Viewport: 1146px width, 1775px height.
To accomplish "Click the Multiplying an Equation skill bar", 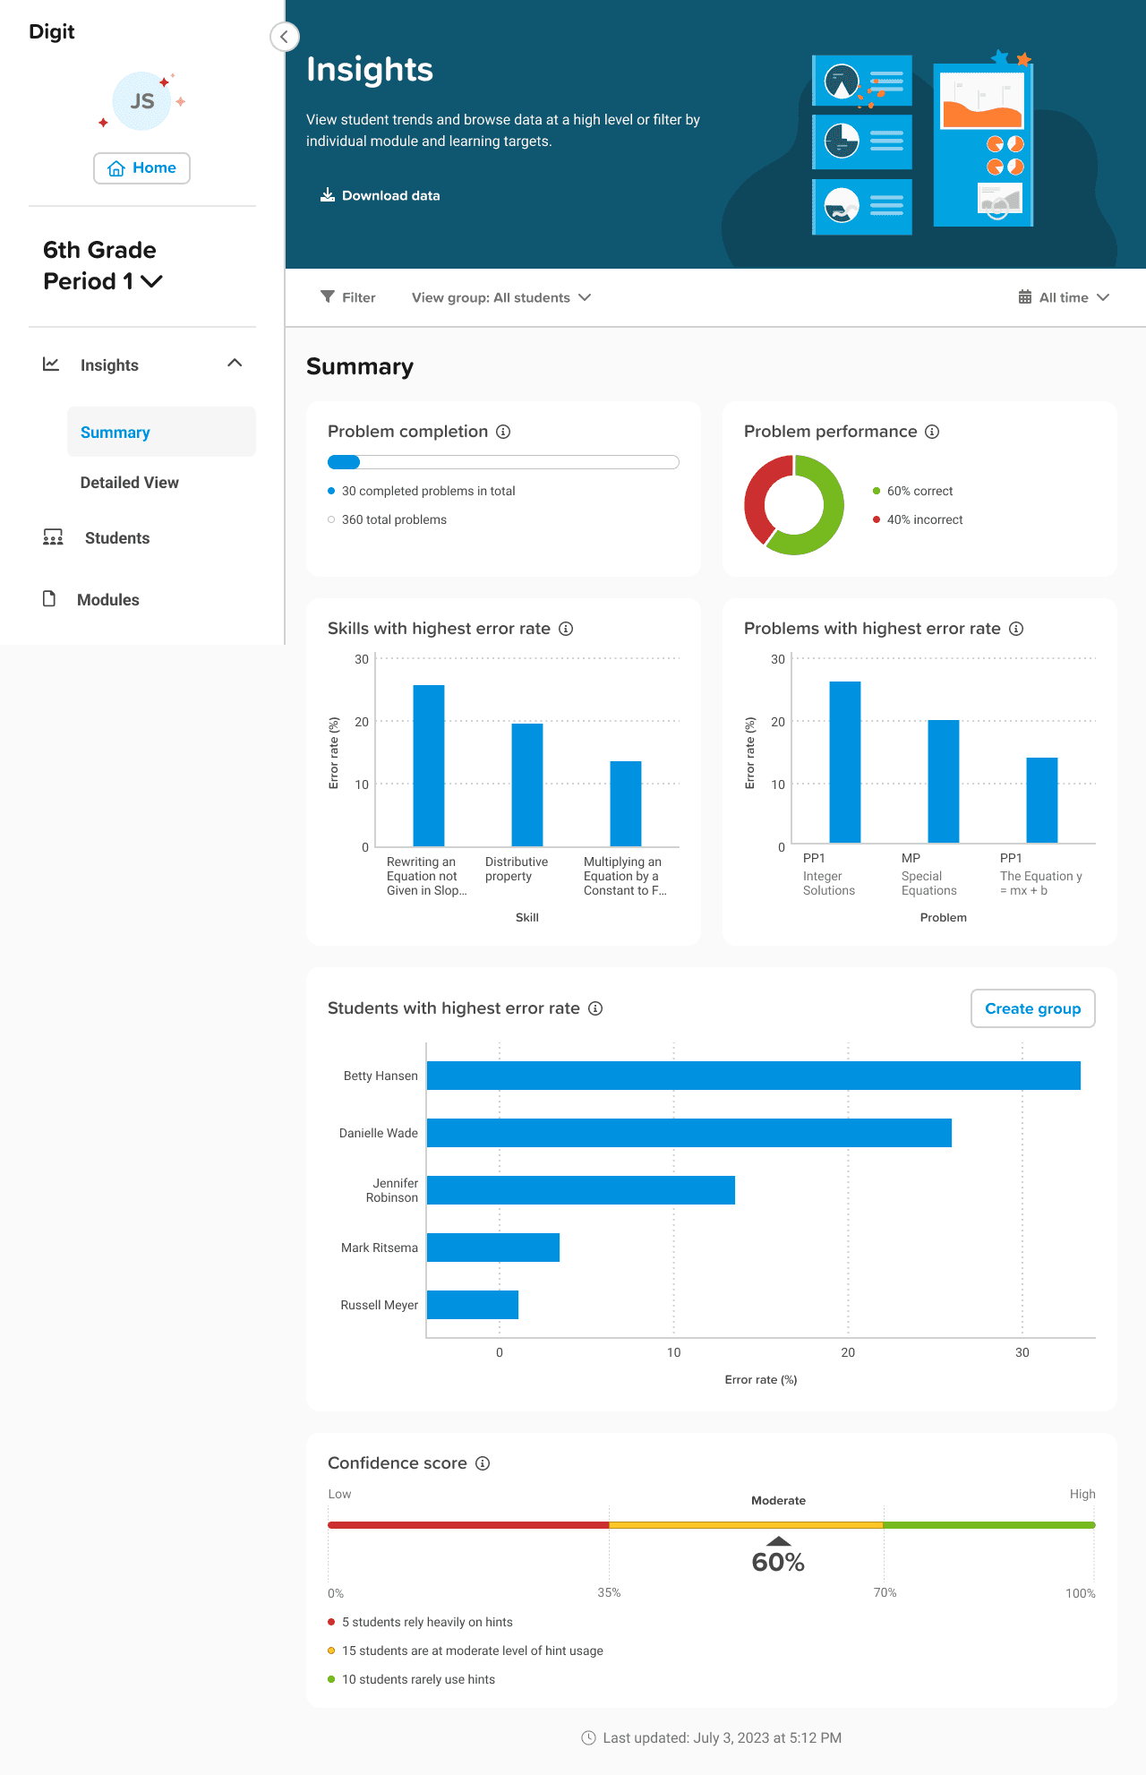I will 626,803.
